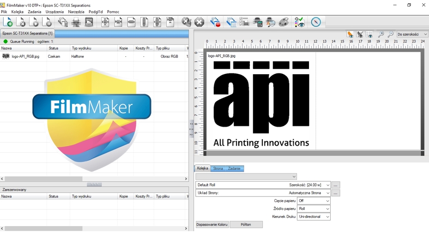The height and width of the screenshot is (233, 429).
Task: Toggle the orange preview visibility icon
Action: pyautogui.click(x=350, y=35)
